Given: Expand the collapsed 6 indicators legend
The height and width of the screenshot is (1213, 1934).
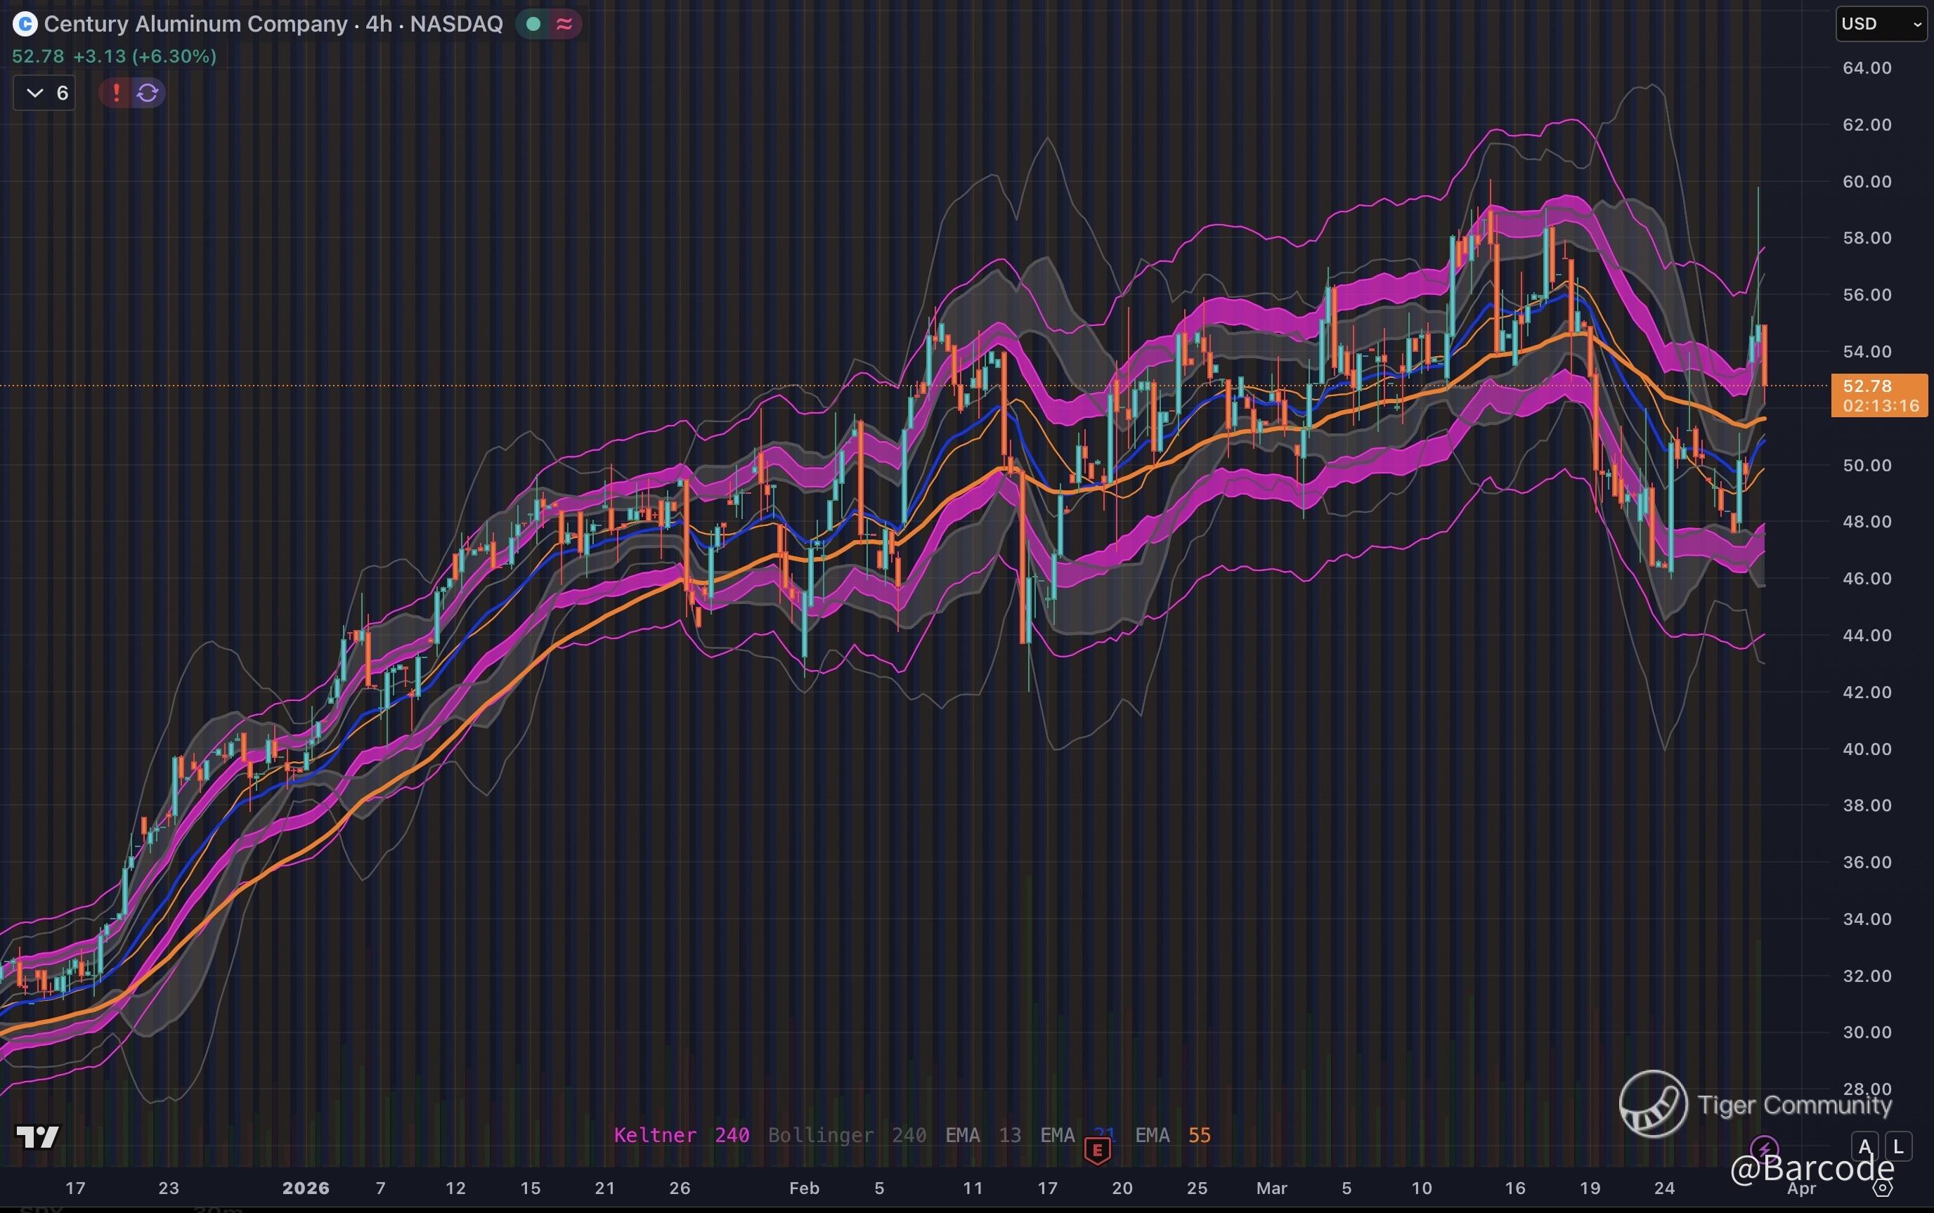Looking at the screenshot, I should [x=45, y=93].
